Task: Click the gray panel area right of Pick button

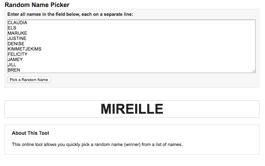Action: (x=154, y=80)
